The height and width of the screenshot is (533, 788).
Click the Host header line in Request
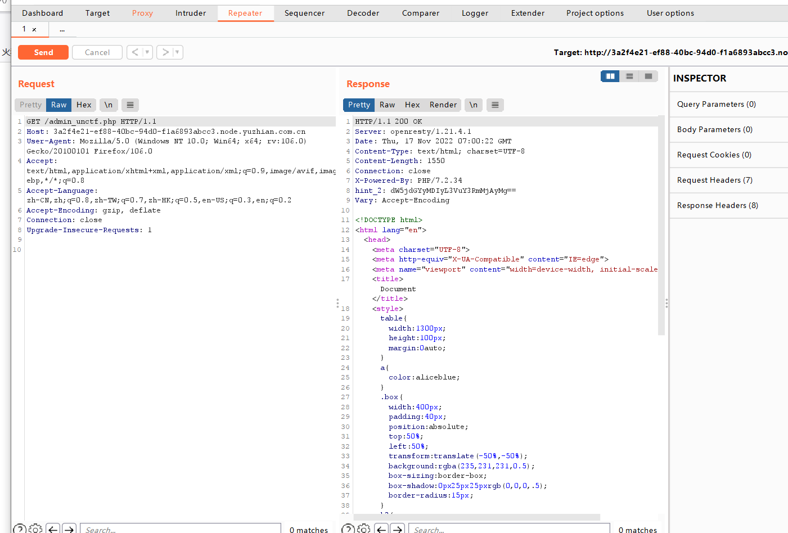pyautogui.click(x=166, y=132)
